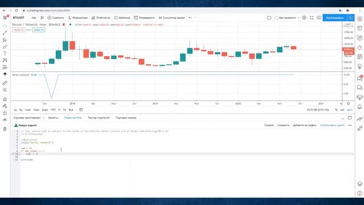This screenshot has width=364, height=205.
Task: Select the brush and shapes tool
Action: (x=5, y=47)
